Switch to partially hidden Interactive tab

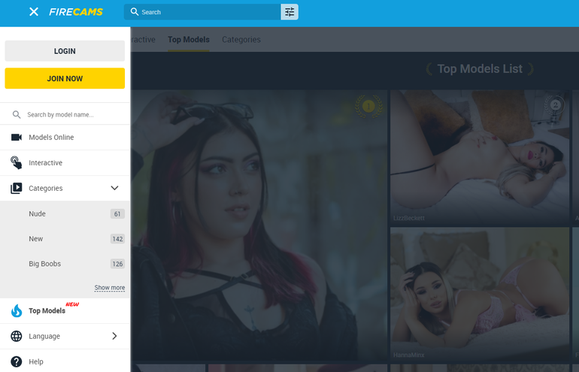(x=143, y=40)
